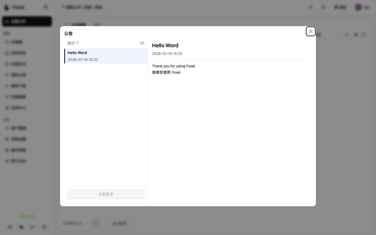The height and width of the screenshot is (235, 376).
Task: Click the 1/1 page indicator
Action: (142, 43)
